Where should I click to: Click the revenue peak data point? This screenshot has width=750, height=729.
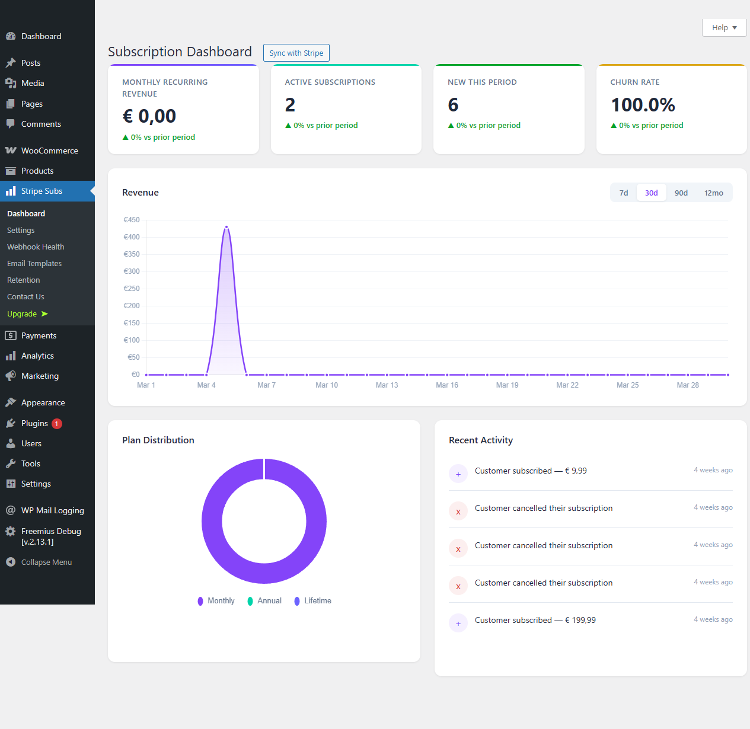click(226, 227)
